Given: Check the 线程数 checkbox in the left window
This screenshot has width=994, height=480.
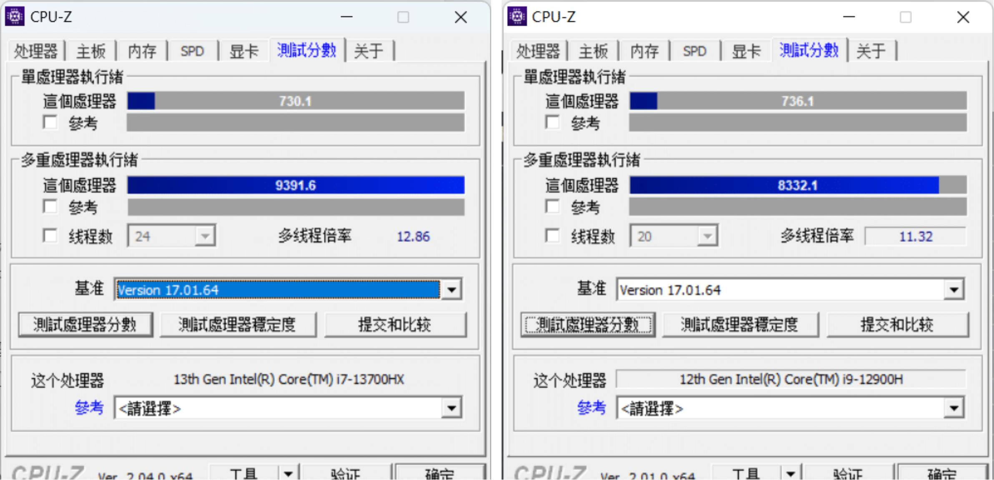Looking at the screenshot, I should coord(51,236).
